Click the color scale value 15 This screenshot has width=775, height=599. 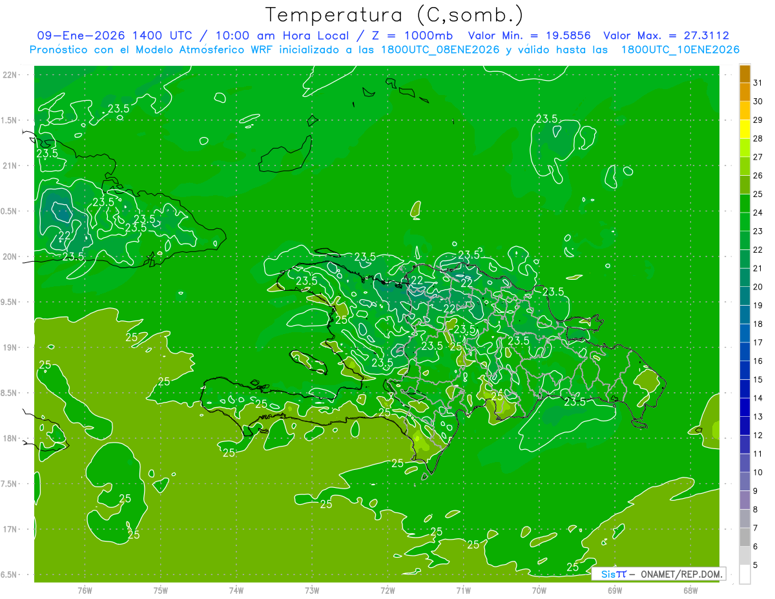tap(758, 380)
